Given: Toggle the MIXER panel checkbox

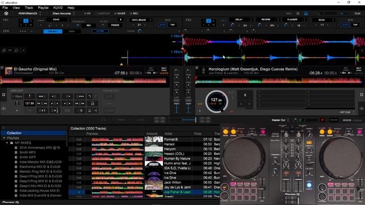Looking at the screenshot, I should 115,14.
